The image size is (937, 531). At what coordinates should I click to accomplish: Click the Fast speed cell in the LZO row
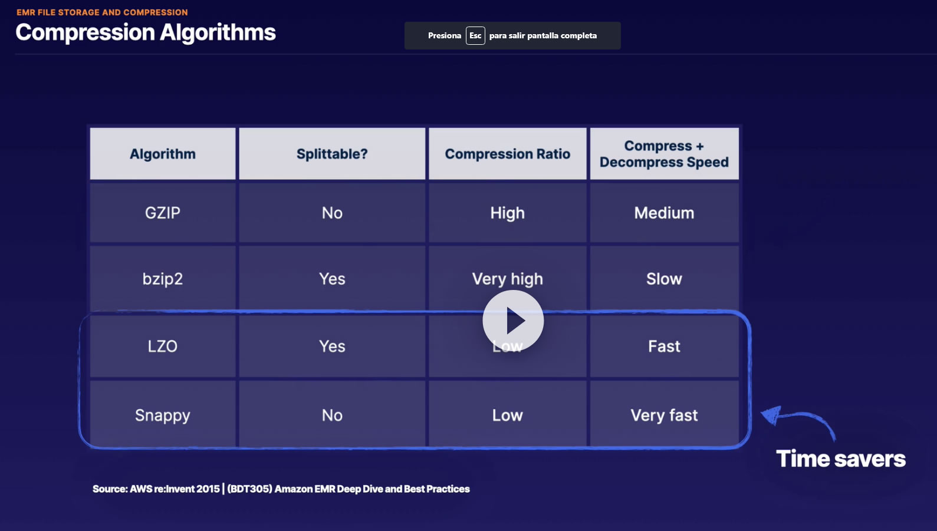coord(664,346)
